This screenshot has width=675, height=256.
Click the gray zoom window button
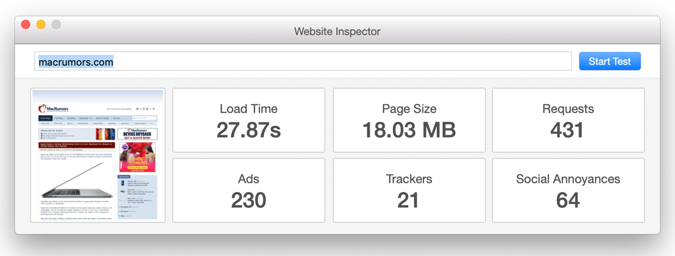[x=56, y=24]
